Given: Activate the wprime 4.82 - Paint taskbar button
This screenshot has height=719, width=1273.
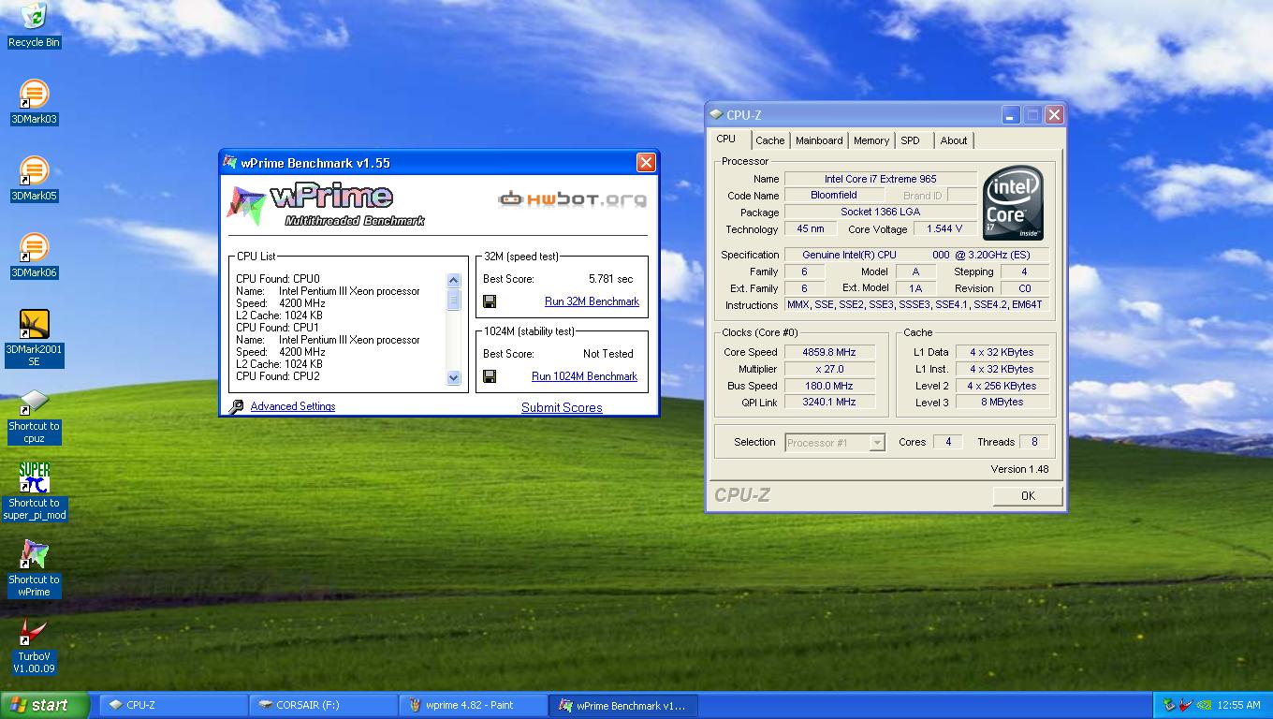Looking at the screenshot, I should 473,705.
